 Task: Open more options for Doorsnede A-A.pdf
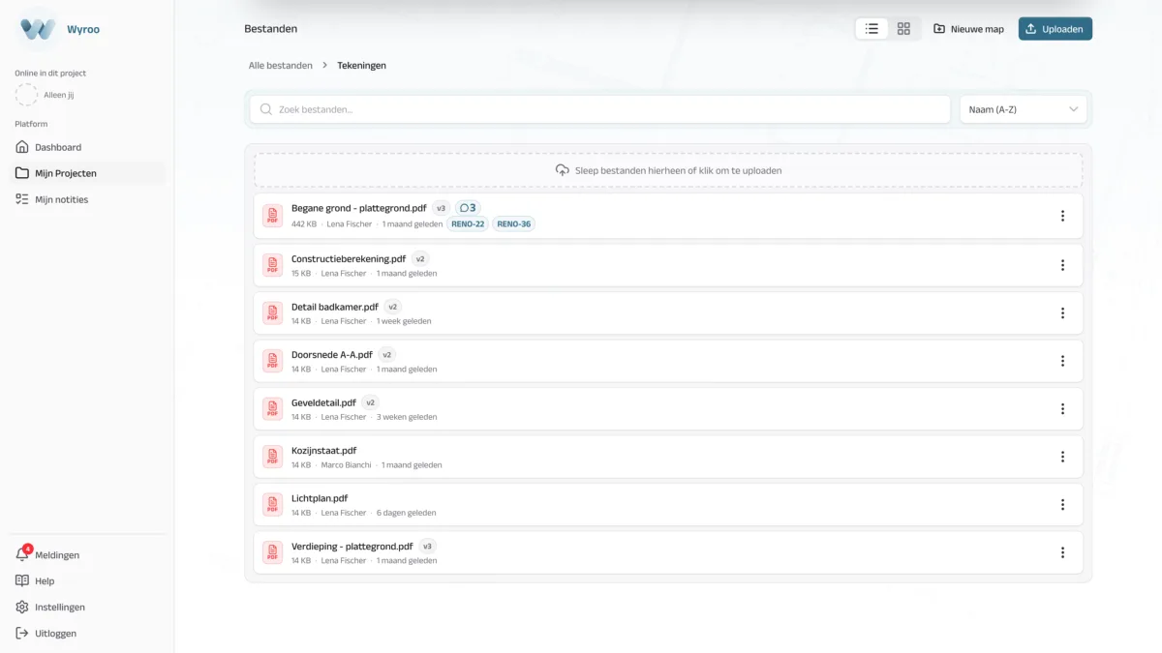tap(1062, 361)
